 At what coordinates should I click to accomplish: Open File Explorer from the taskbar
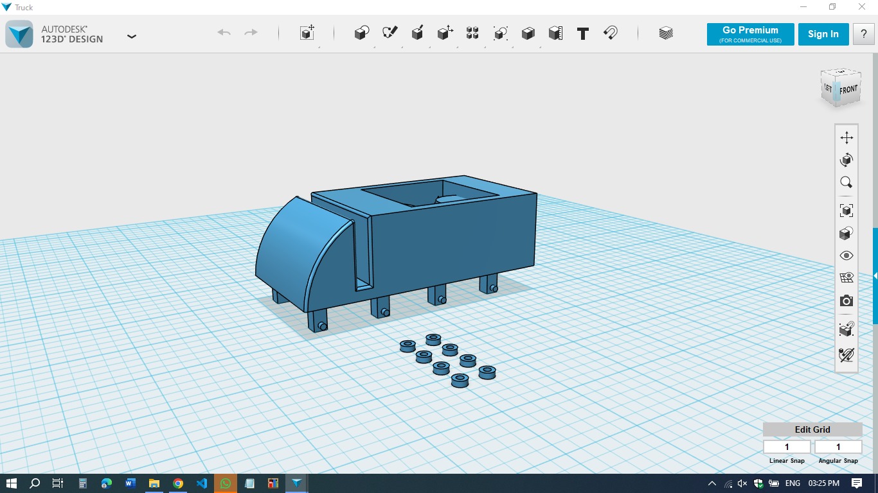point(154,483)
